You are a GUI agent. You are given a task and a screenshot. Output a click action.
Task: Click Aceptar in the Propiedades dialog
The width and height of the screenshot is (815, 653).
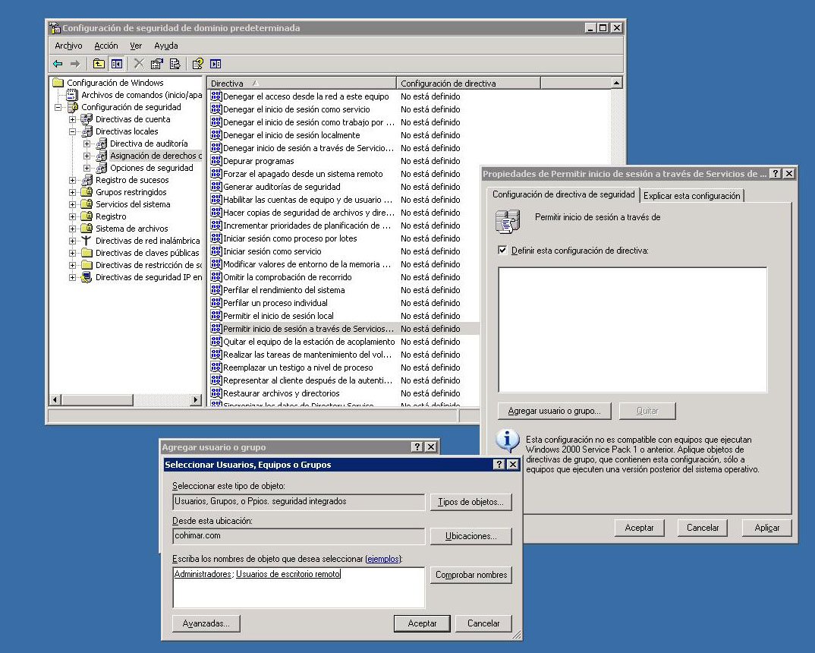click(x=639, y=527)
